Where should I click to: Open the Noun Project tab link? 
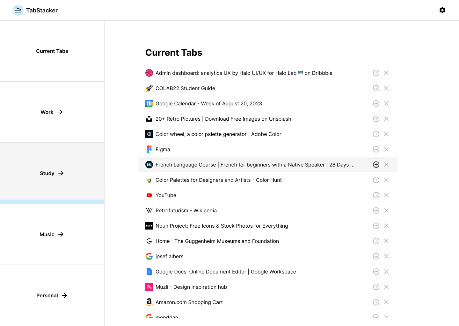(x=222, y=226)
